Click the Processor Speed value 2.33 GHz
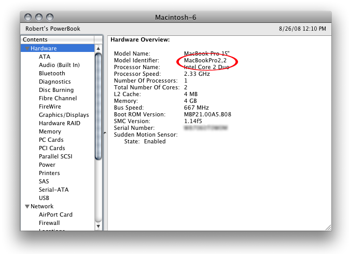 coord(197,74)
